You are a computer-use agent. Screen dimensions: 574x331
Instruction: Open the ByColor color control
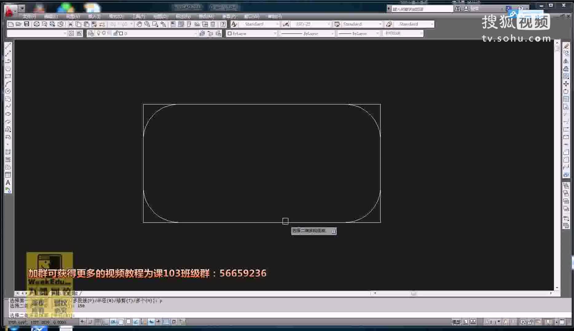[403, 33]
